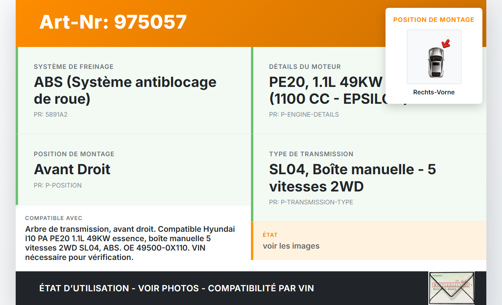
Task: Click the top-view car image
Action: click(x=435, y=62)
